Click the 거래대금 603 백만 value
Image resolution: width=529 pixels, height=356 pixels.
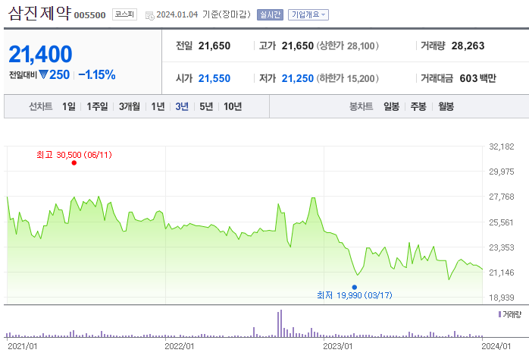pyautogui.click(x=477, y=78)
